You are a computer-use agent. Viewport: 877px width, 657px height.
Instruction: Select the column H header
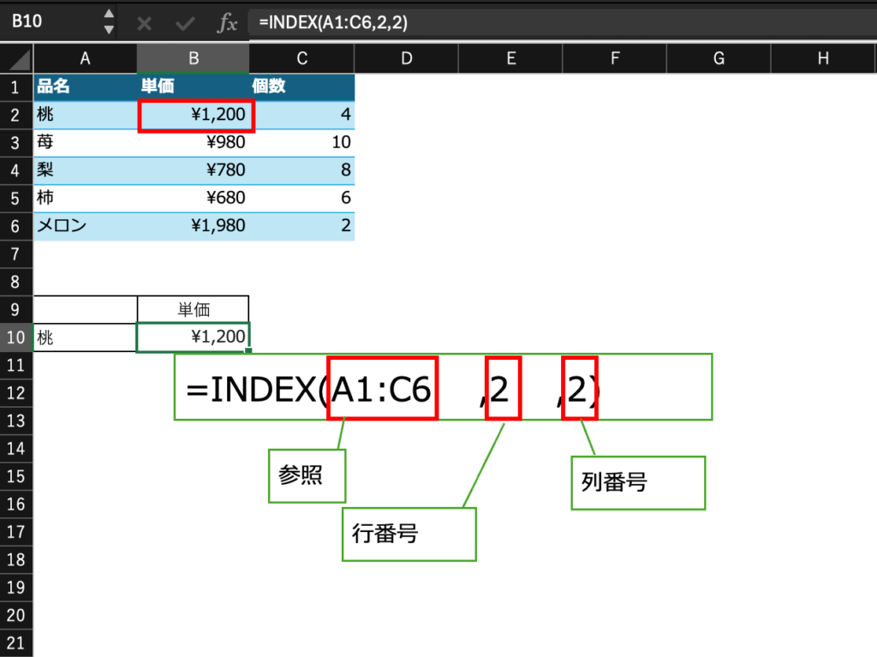[823, 58]
